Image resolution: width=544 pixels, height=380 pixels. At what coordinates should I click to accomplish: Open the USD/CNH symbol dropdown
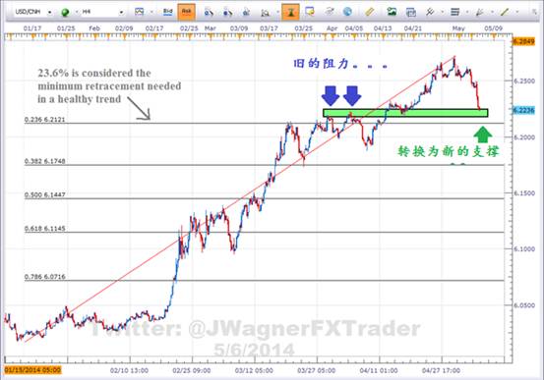pyautogui.click(x=49, y=12)
